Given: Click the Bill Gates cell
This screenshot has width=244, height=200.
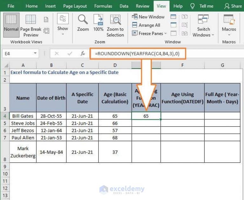Looking at the screenshot, I should tap(23, 116).
